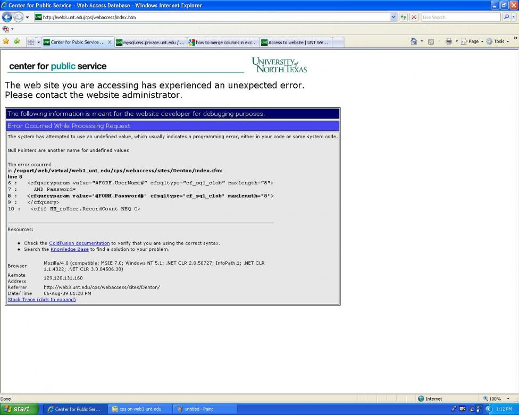519x415 pixels.
Task: Click the index.cfm file path text
Action: pos(118,171)
